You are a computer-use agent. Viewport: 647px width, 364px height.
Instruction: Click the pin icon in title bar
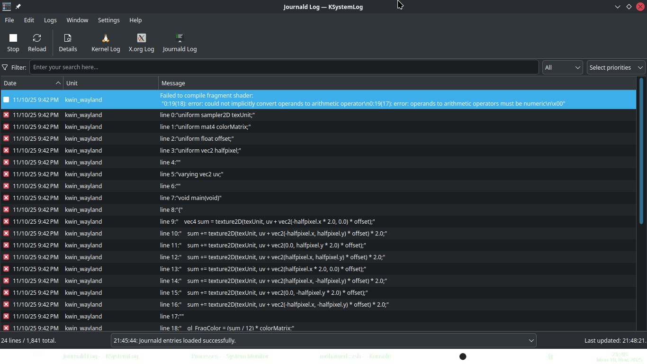click(x=18, y=7)
